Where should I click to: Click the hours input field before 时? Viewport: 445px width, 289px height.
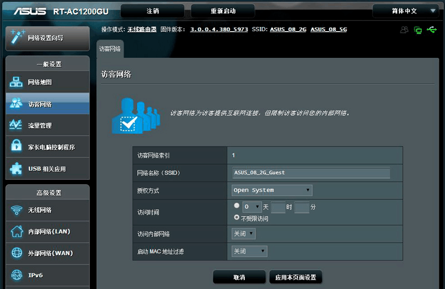pyautogui.click(x=278, y=207)
